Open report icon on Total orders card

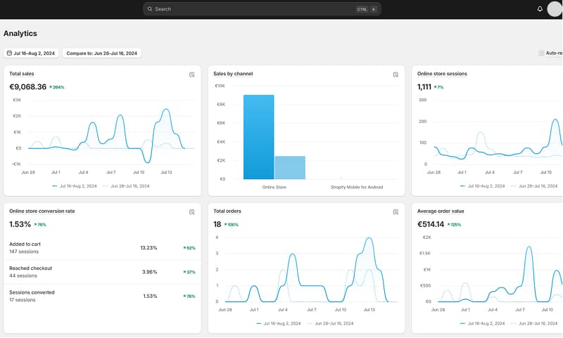(396, 212)
